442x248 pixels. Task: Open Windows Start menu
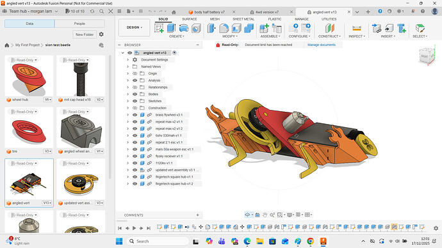tap(119, 241)
